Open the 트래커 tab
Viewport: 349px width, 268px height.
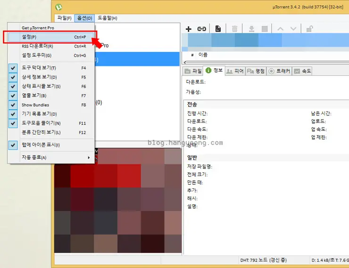click(x=279, y=71)
